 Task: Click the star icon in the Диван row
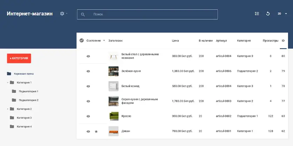(x=96, y=131)
